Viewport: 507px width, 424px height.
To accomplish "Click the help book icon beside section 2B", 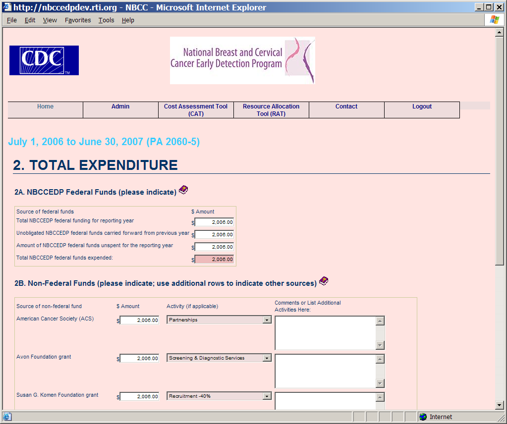I will coord(324,281).
